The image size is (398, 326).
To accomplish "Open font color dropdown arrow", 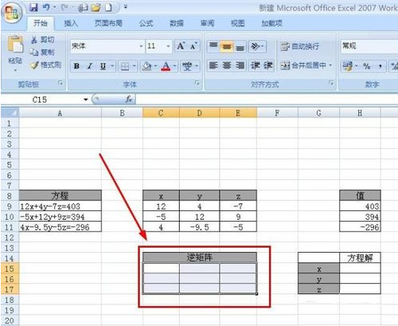I will click(x=175, y=66).
